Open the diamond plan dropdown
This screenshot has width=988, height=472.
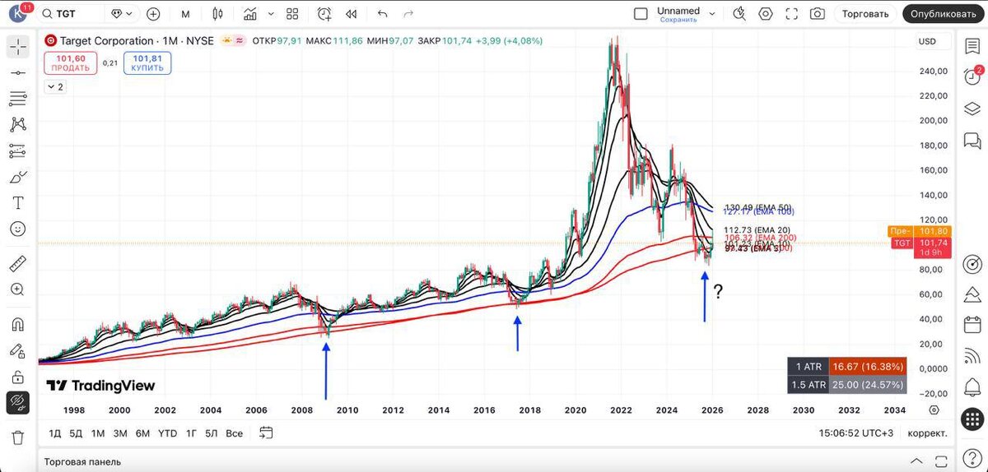(121, 14)
